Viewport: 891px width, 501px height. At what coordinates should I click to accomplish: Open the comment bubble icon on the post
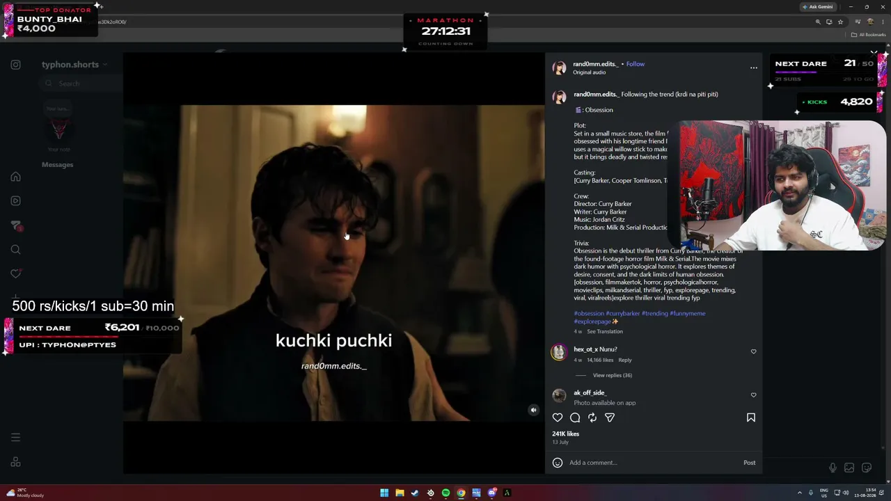pos(575,417)
